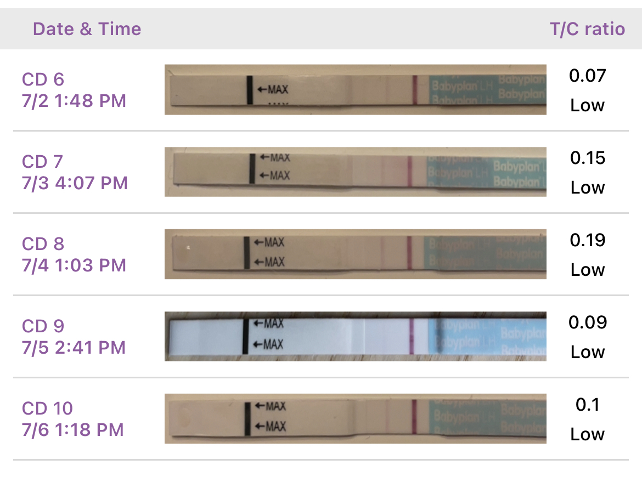Open the CD 7 test strip photo
Screen dimensions: 642x482
click(355, 172)
